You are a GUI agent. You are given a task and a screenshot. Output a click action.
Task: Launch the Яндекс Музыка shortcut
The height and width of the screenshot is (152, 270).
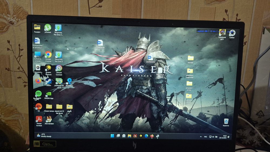48,70
